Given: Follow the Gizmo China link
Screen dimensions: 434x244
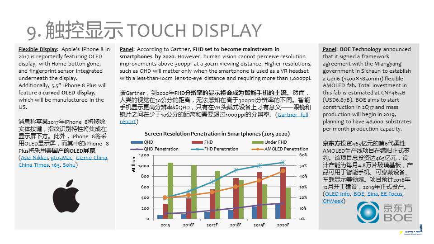Looking at the screenshot, I should pyautogui.click(x=91, y=158).
